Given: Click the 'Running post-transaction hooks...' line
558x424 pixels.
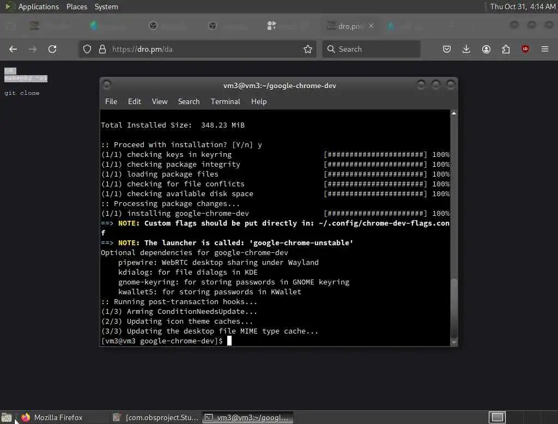Looking at the screenshot, I should tap(179, 301).
